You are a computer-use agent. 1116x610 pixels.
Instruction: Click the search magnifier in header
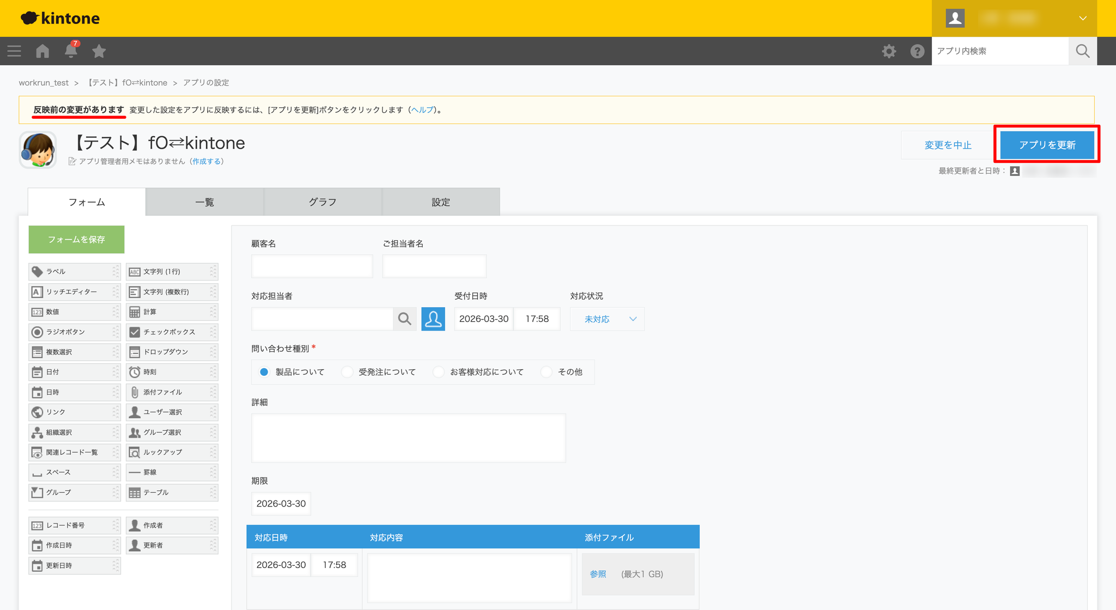click(x=1082, y=51)
